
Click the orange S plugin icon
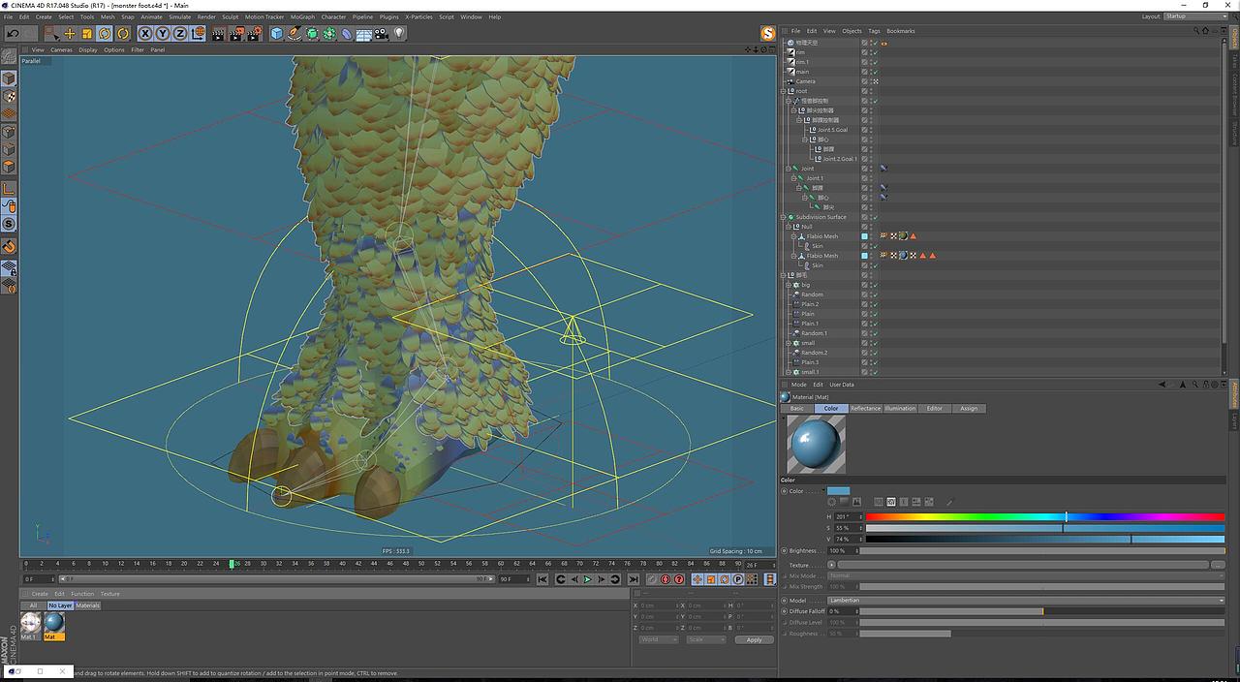point(768,34)
